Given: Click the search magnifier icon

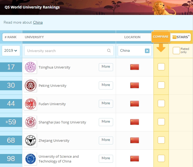Looking at the screenshot, I should pyautogui.click(x=109, y=51).
